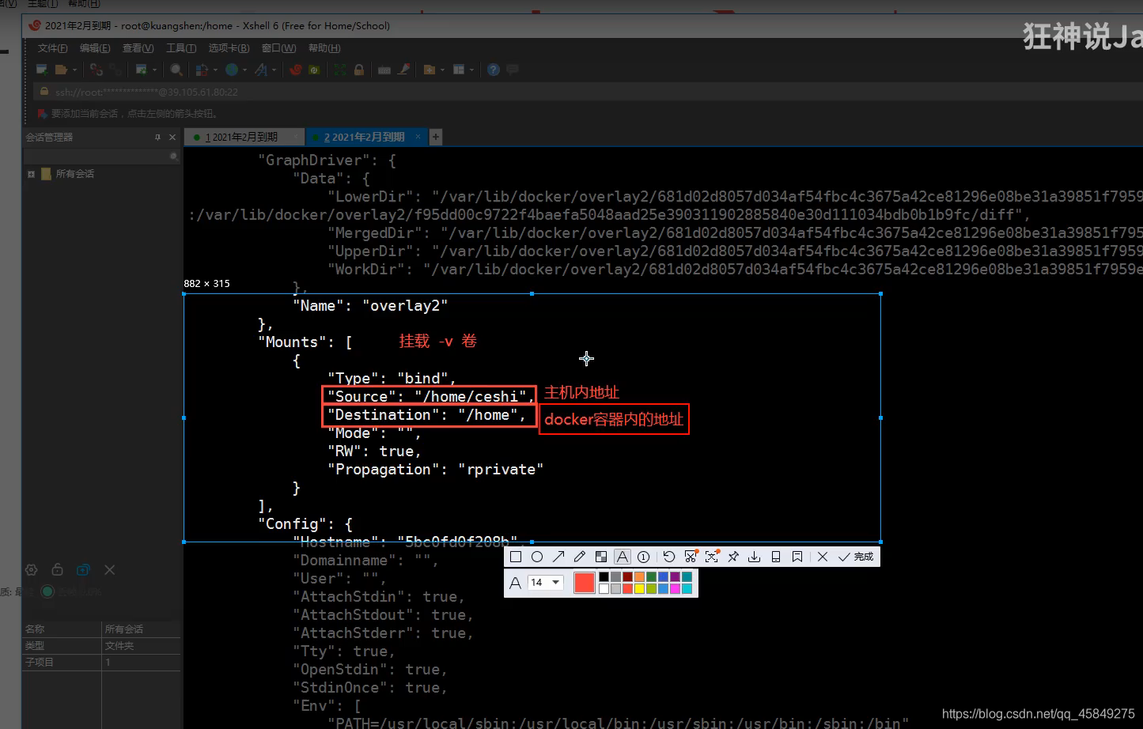Open the 编辑(E) menu

95,48
